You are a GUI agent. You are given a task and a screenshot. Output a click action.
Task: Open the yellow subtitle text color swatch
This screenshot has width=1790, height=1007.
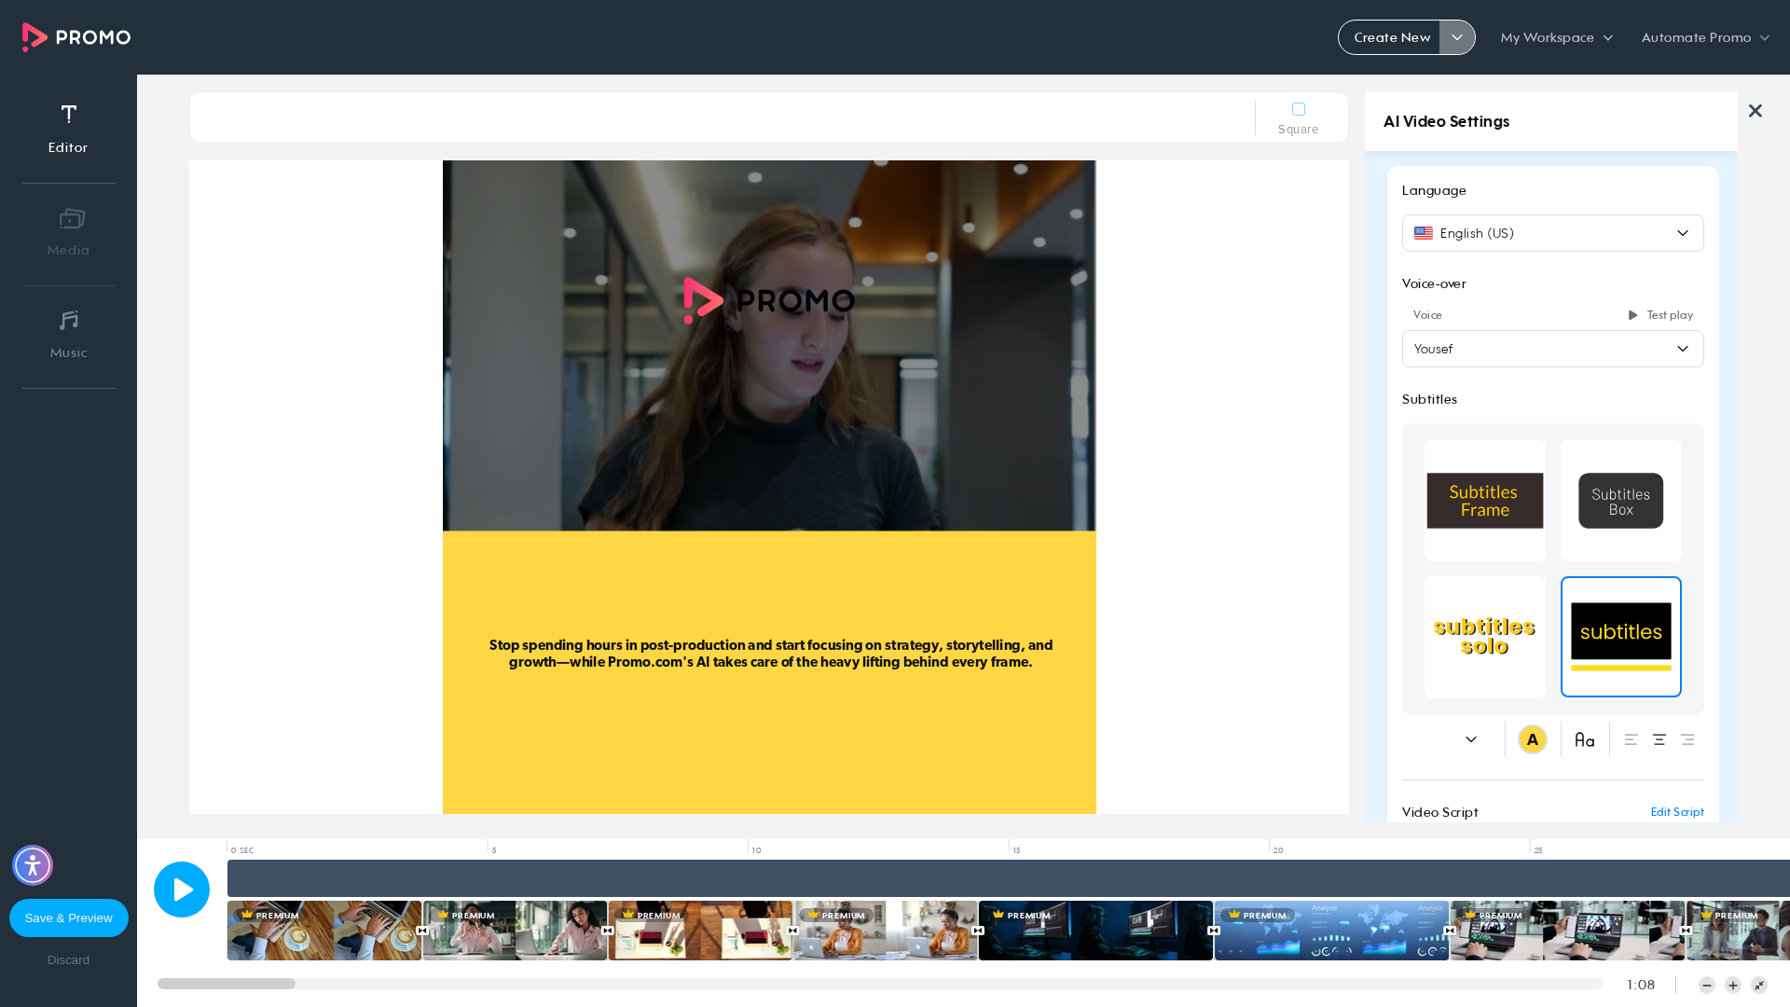click(x=1533, y=739)
